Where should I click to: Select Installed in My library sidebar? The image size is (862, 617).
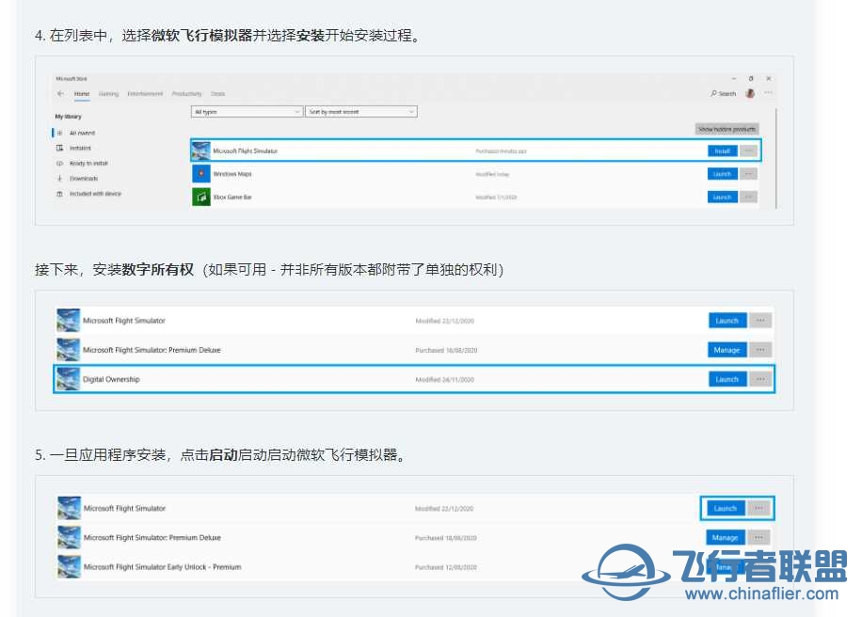click(80, 148)
